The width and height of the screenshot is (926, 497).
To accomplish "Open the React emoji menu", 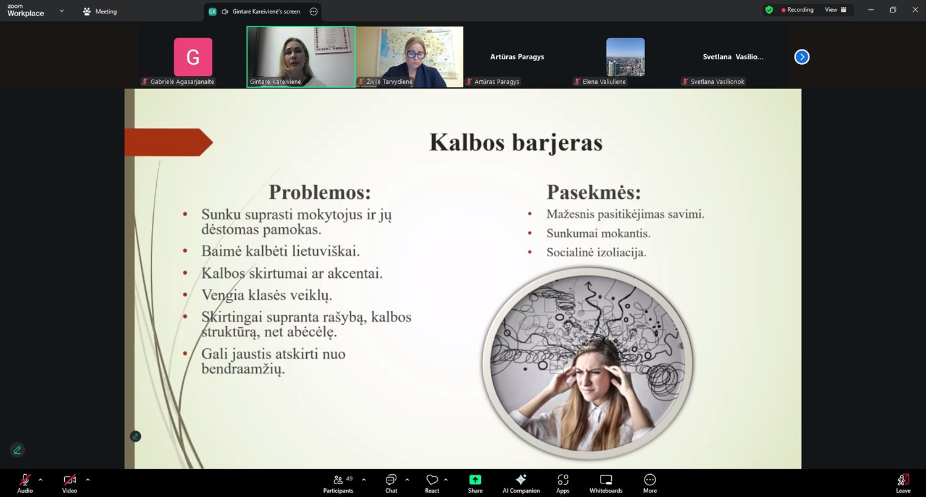I will (432, 483).
